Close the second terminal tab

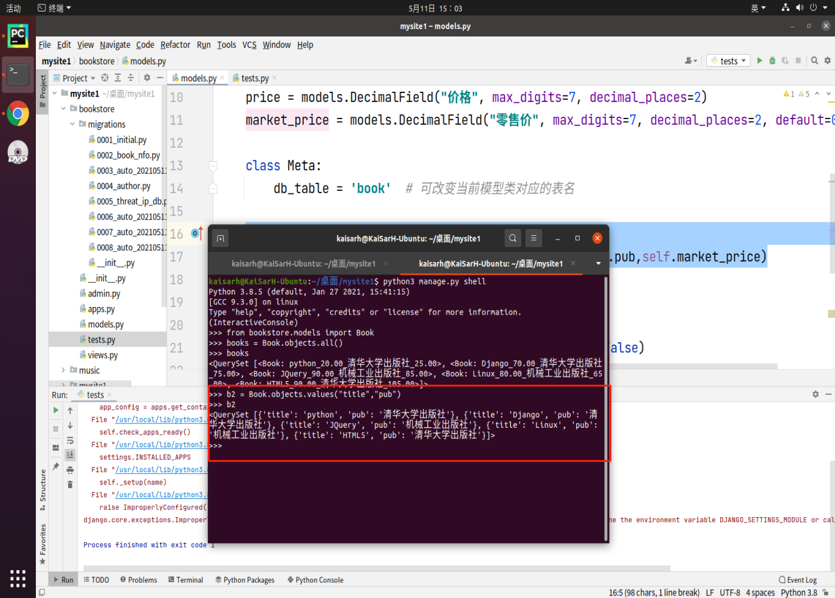click(x=573, y=263)
